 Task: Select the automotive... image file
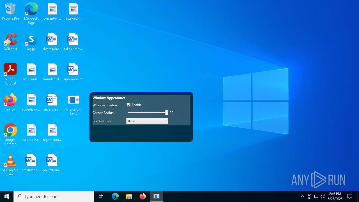[31, 133]
